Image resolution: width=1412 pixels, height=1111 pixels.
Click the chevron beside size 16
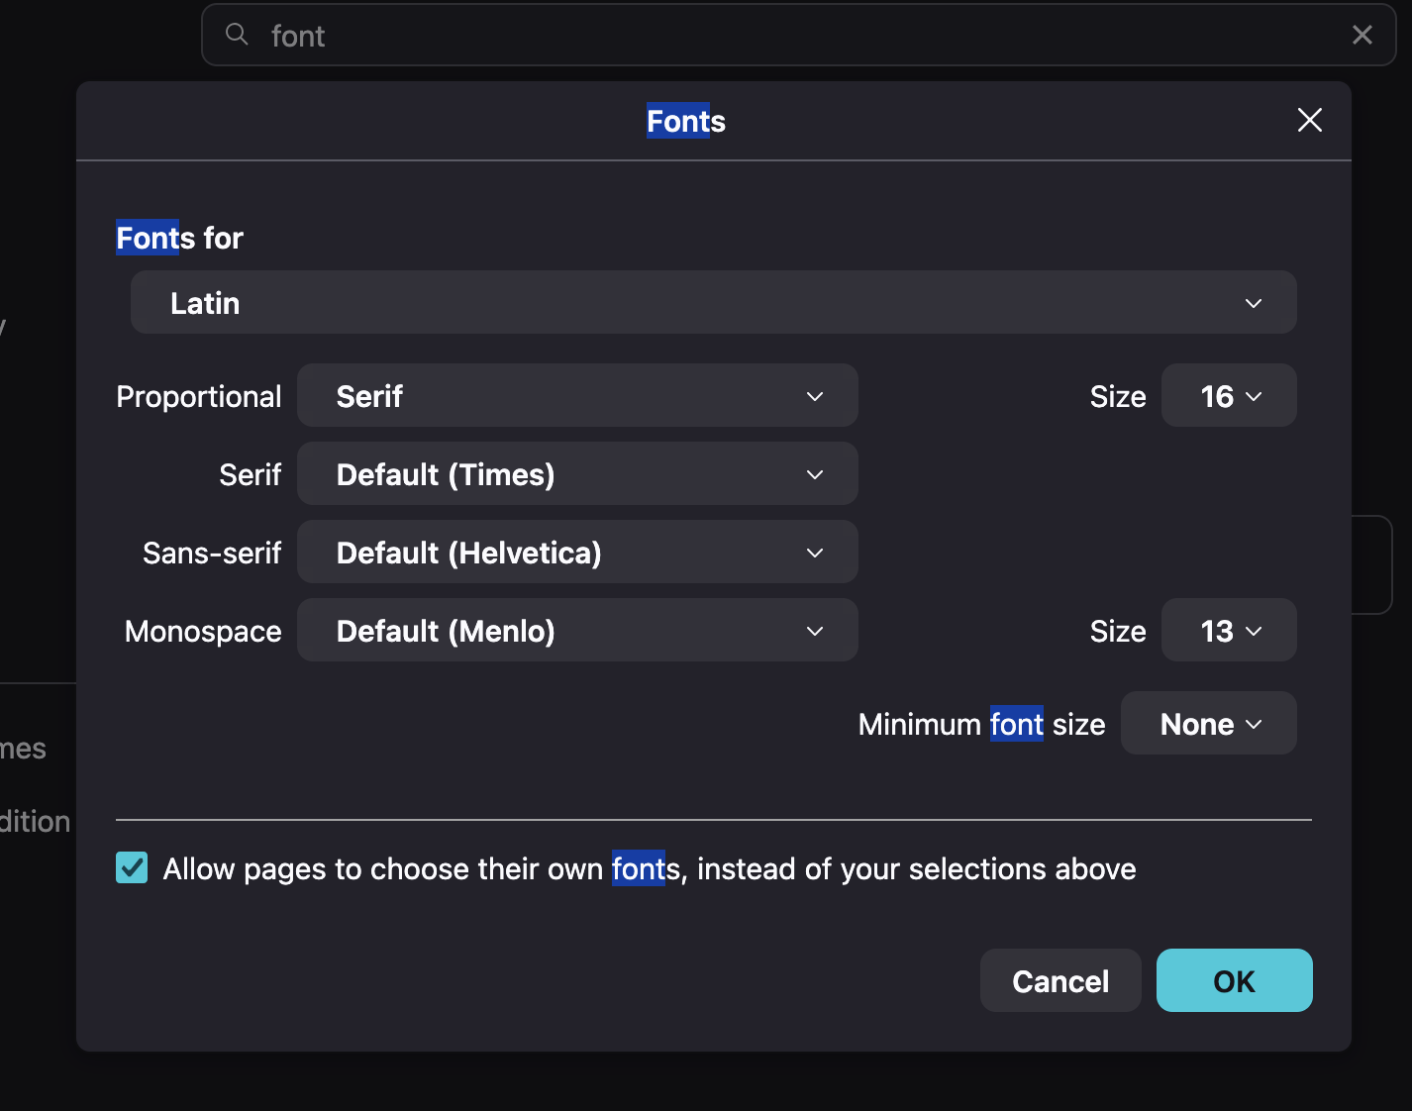pyautogui.click(x=1254, y=396)
